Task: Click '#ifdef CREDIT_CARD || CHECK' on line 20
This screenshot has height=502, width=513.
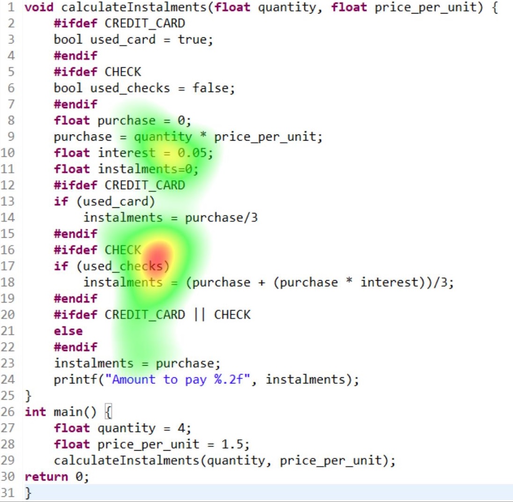Action: [152, 315]
